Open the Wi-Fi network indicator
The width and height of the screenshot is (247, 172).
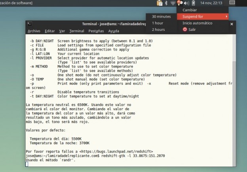point(173,3)
